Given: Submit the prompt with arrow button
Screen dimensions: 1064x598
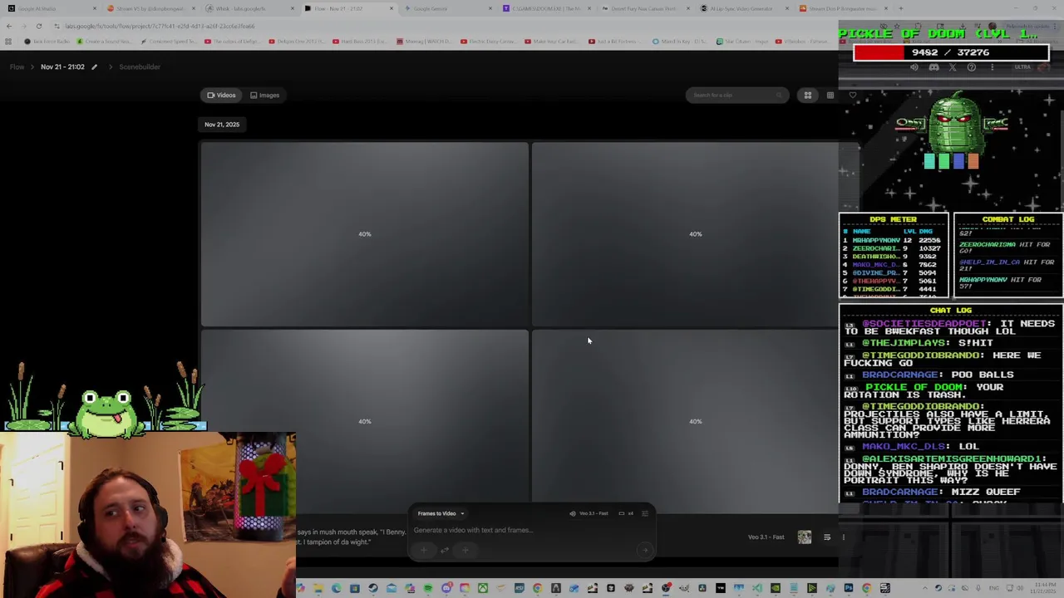Looking at the screenshot, I should [644, 549].
